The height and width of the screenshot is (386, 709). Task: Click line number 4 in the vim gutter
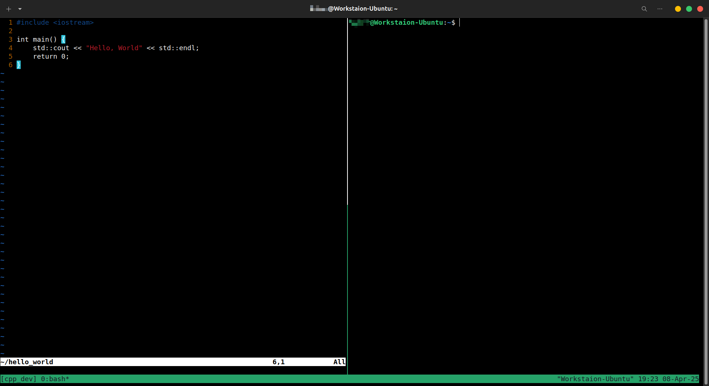[x=10, y=48]
